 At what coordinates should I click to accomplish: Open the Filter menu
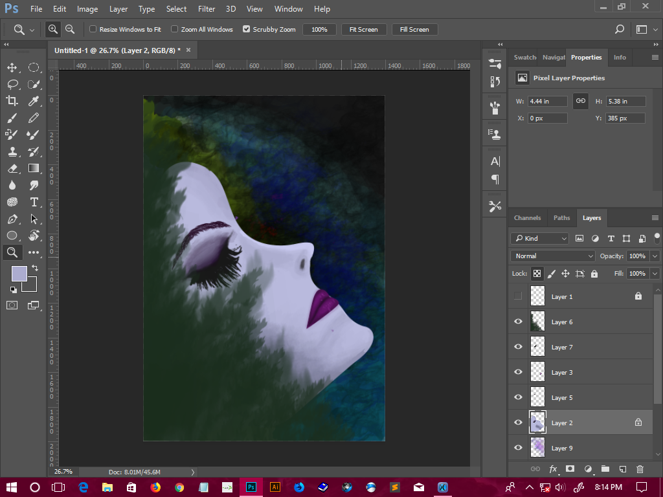206,8
